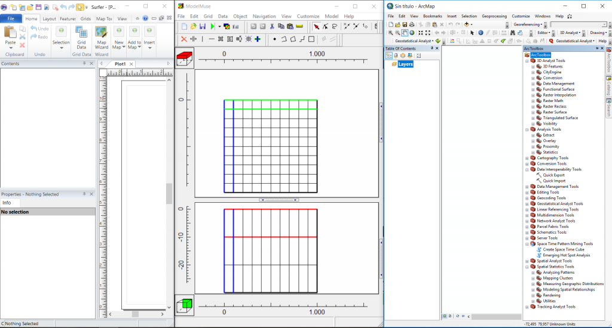The image size is (612, 328).
Task: Click ModelMuse new file icon
Action: coord(184,26)
